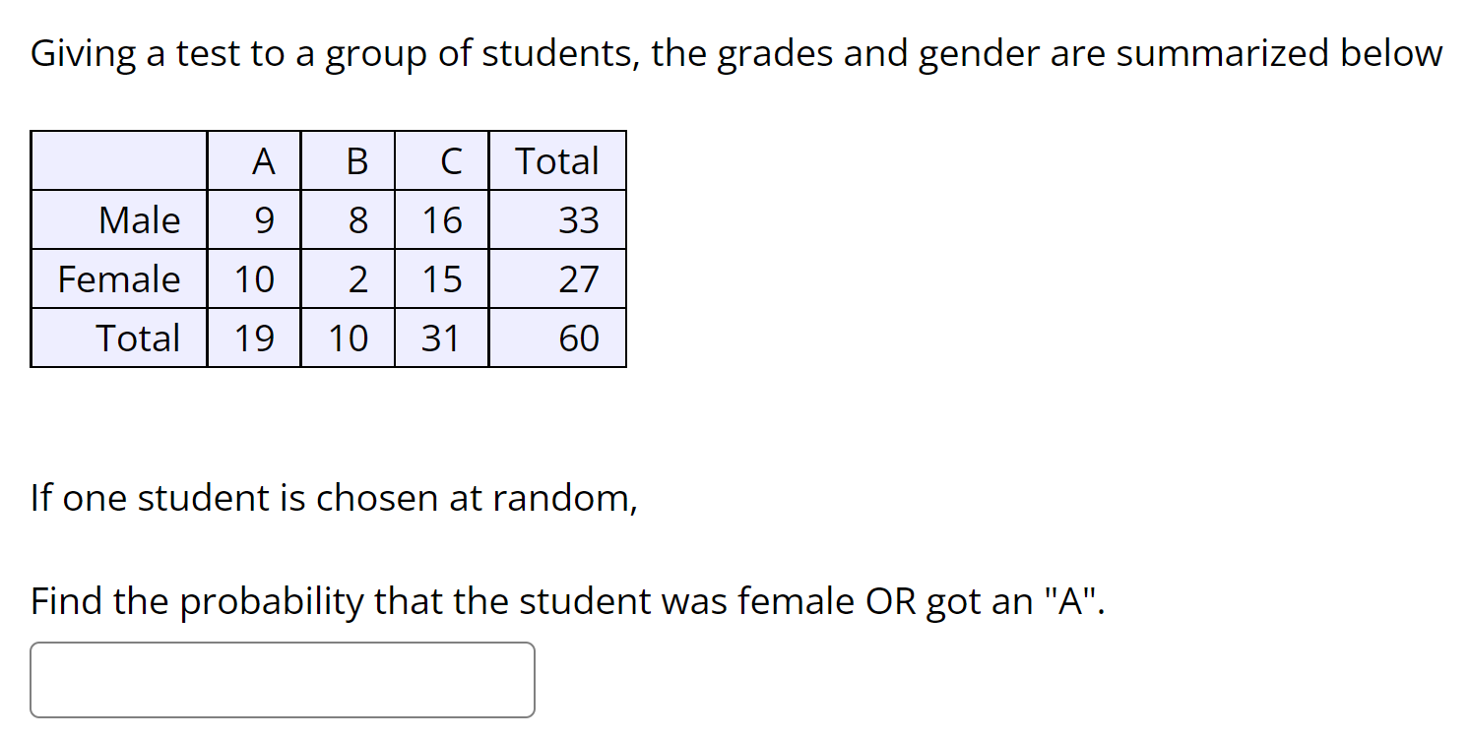Click the column header labeled C
This screenshot has height=738, width=1469.
pos(451,160)
